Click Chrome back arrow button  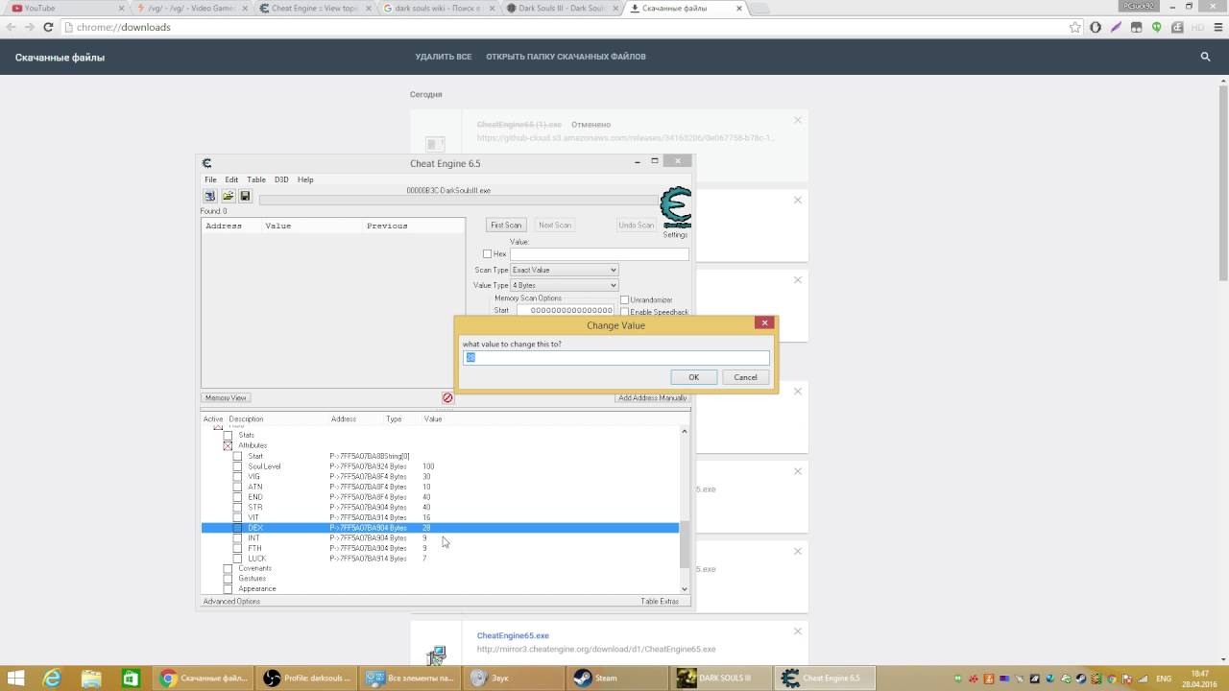point(11,27)
